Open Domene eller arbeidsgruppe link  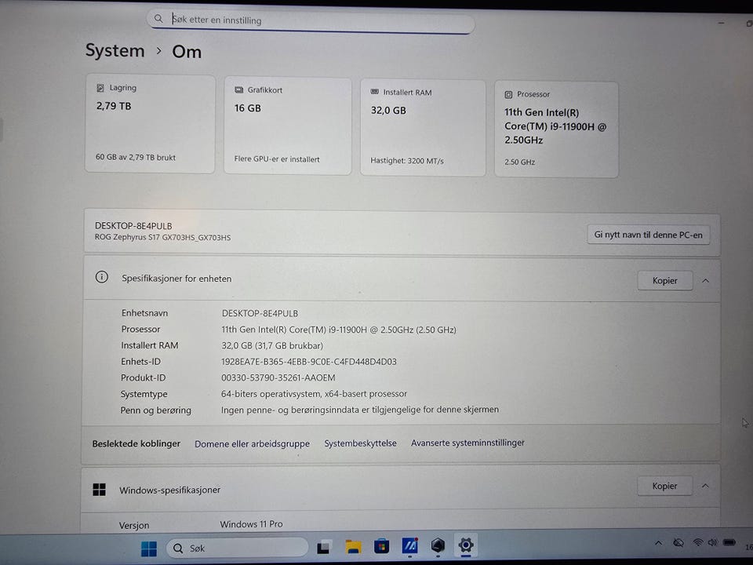(x=252, y=444)
